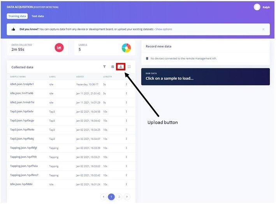Image resolution: width=276 pixels, height=204 pixels.
Task: Click the upload data icon button
Action: [x=121, y=67]
